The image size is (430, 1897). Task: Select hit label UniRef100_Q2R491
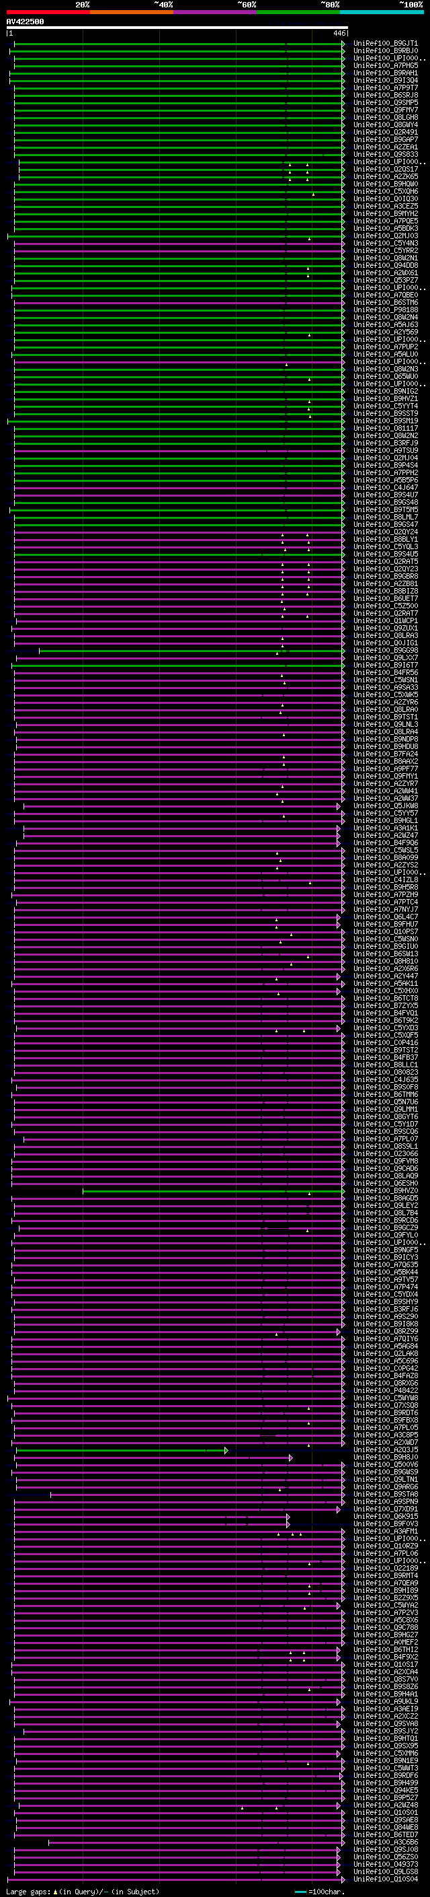click(x=385, y=133)
